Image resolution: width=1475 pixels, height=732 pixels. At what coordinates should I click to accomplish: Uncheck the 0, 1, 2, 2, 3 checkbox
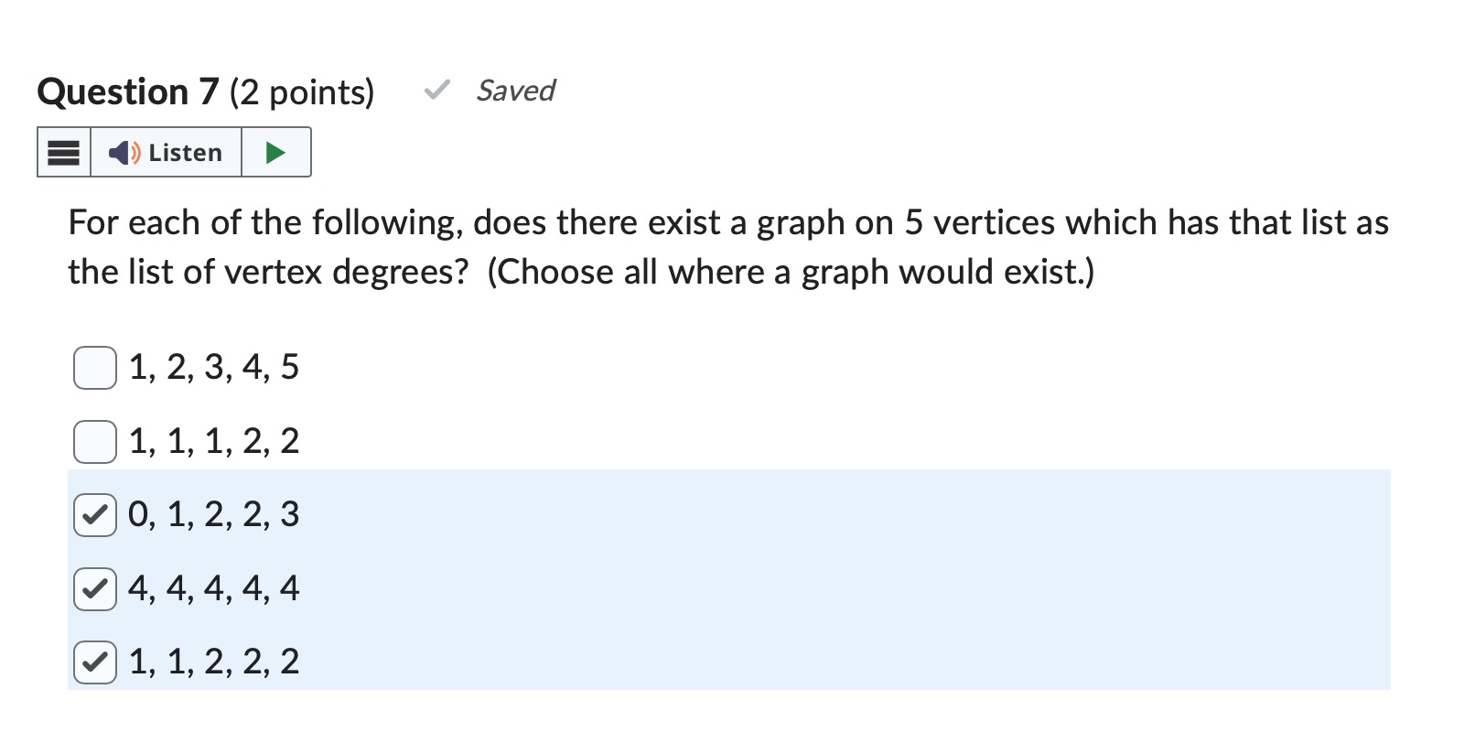(x=95, y=515)
